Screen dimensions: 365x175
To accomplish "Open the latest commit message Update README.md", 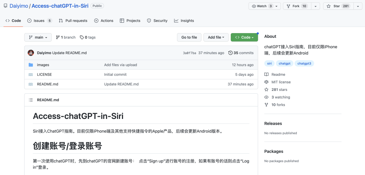I will tap(69, 53).
